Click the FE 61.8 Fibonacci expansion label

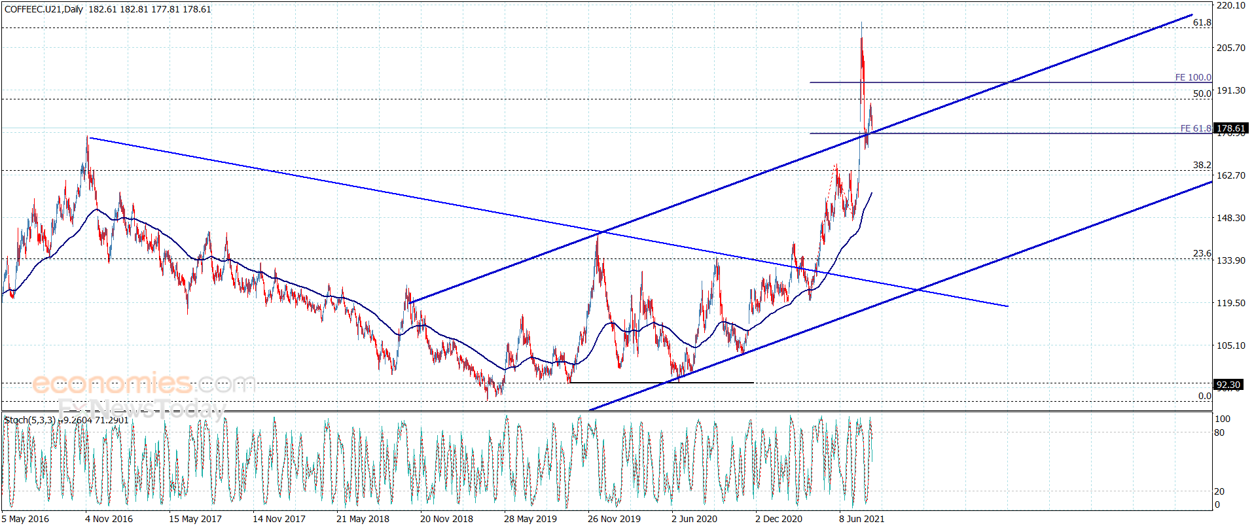tap(1196, 128)
